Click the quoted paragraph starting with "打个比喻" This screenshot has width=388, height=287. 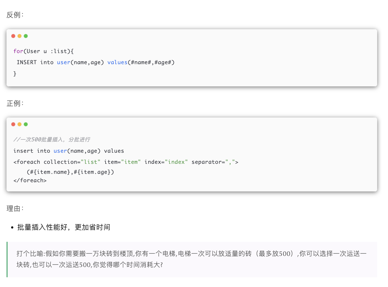tap(191, 259)
